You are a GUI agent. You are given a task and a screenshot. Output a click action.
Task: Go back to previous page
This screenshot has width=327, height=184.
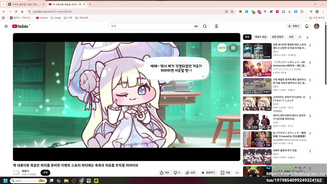point(4,11)
